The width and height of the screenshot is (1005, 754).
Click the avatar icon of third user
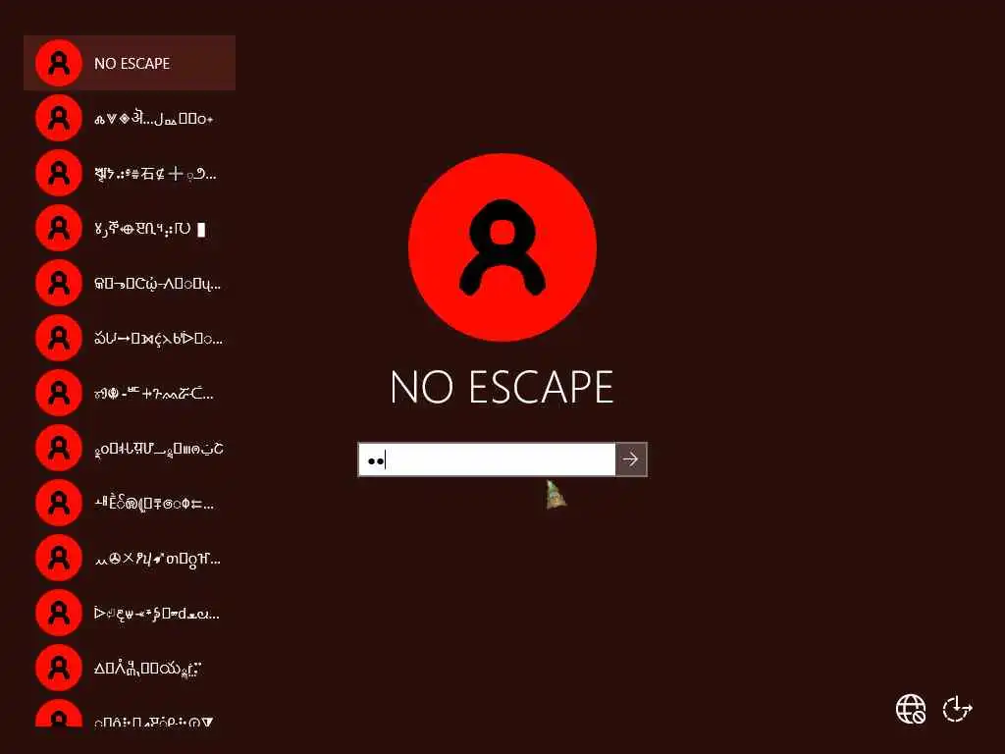coord(58,173)
